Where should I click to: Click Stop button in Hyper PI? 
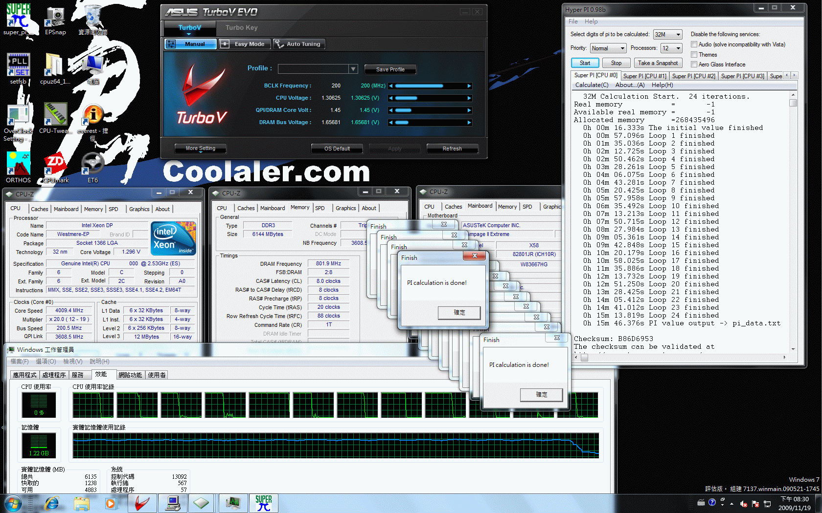616,63
